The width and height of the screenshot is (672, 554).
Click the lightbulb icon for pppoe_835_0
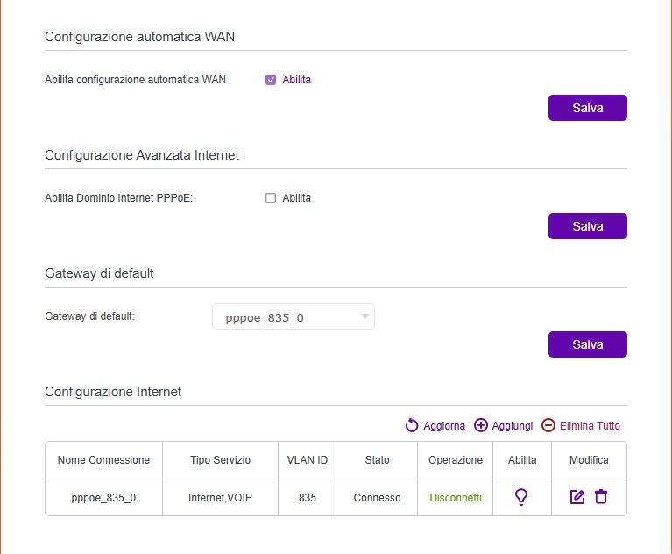(x=521, y=497)
